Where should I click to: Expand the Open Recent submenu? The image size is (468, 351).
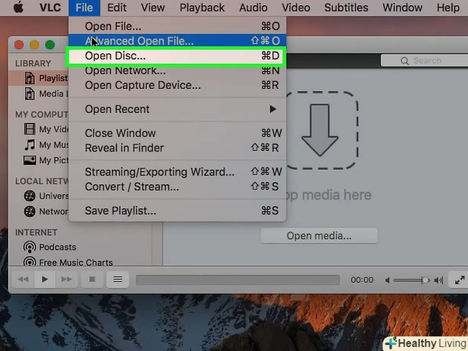coord(177,109)
